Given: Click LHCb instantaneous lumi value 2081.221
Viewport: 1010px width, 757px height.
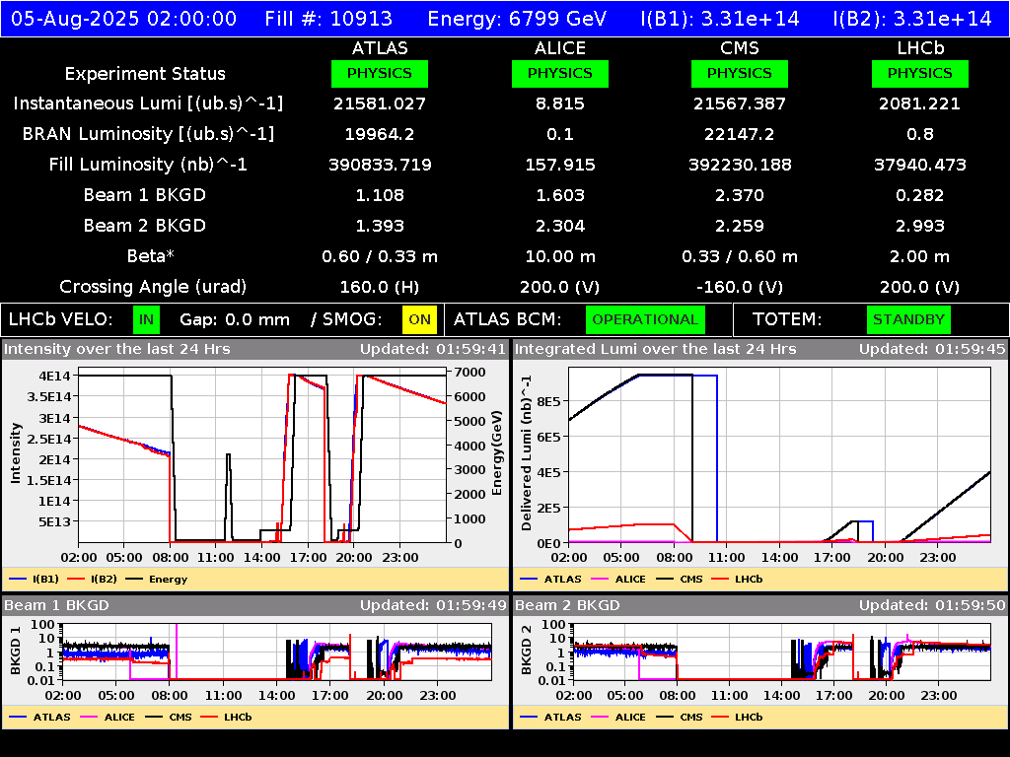Looking at the screenshot, I should [x=920, y=103].
